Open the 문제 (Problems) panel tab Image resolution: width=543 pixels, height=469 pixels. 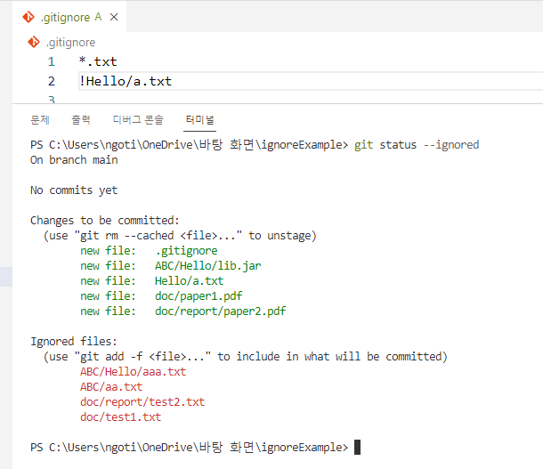click(40, 120)
